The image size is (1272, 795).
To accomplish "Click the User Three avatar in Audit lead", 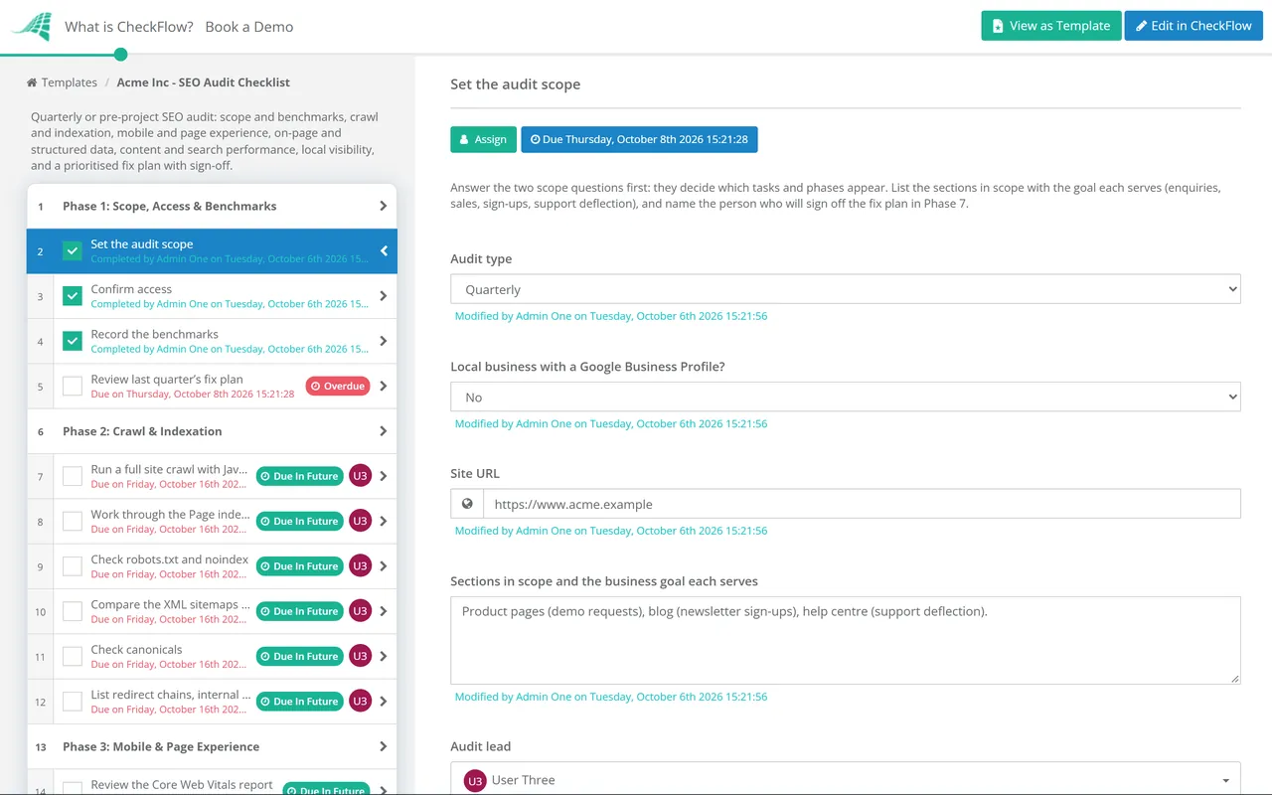I will (x=475, y=780).
